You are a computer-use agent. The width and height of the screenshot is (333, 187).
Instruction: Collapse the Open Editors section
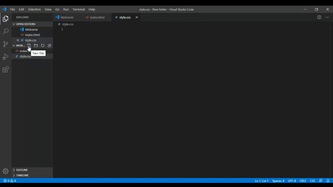14,24
